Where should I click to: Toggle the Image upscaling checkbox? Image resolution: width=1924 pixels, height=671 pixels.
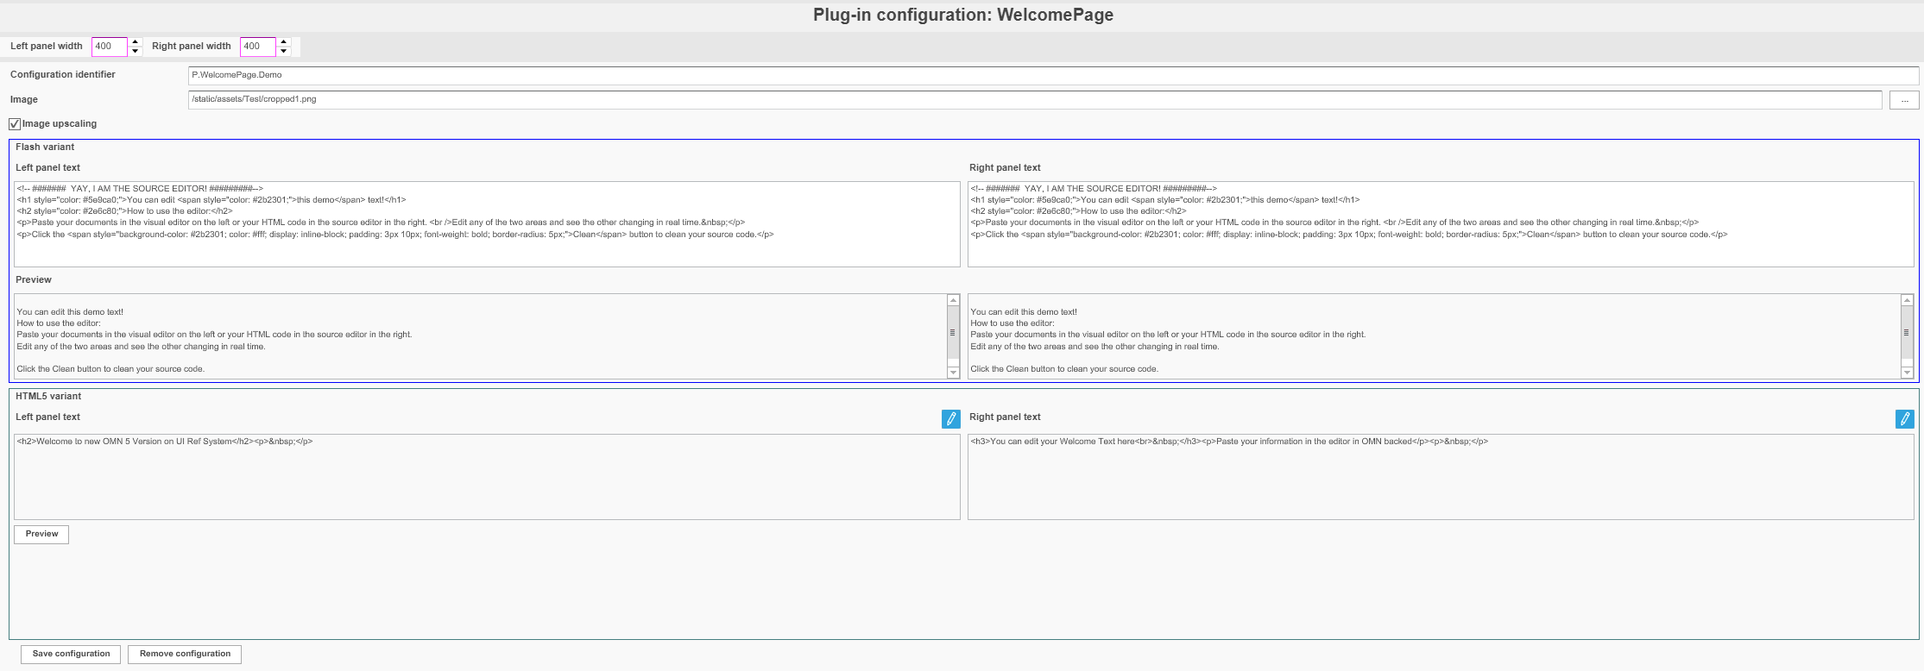[x=15, y=124]
